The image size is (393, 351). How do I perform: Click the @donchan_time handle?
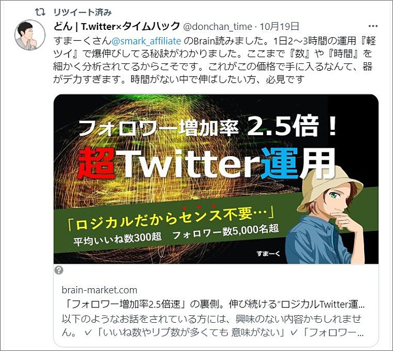pos(218,27)
